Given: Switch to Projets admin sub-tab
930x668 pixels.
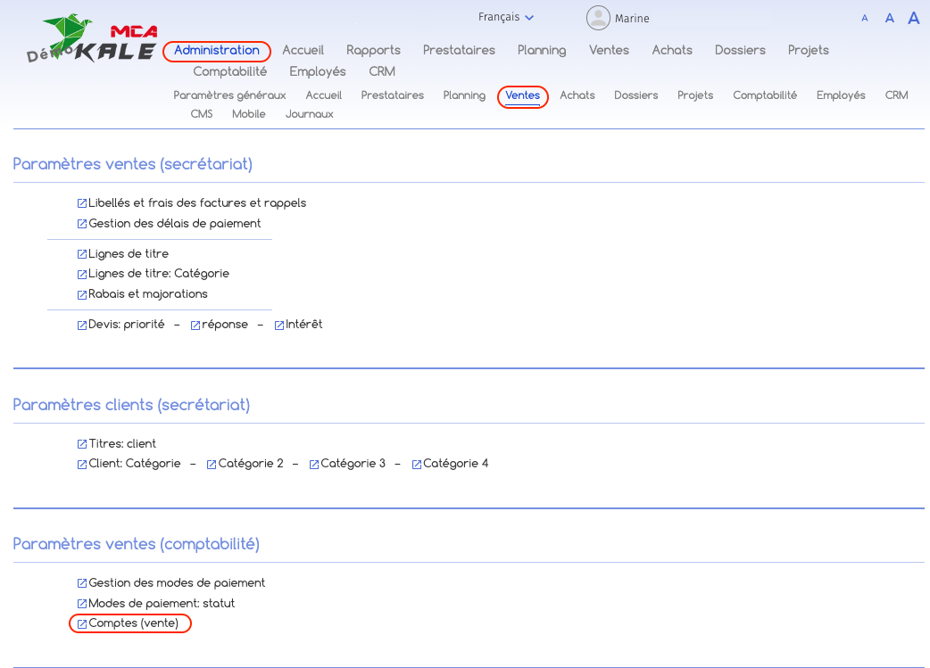Looking at the screenshot, I should pyautogui.click(x=695, y=95).
